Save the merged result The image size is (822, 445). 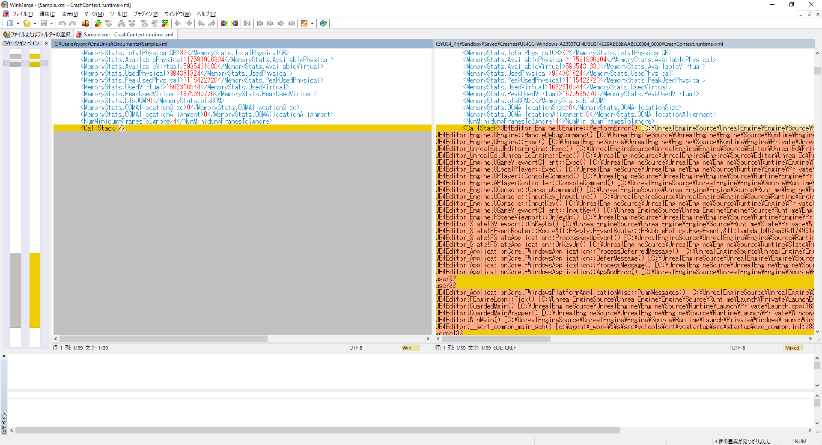click(x=43, y=24)
